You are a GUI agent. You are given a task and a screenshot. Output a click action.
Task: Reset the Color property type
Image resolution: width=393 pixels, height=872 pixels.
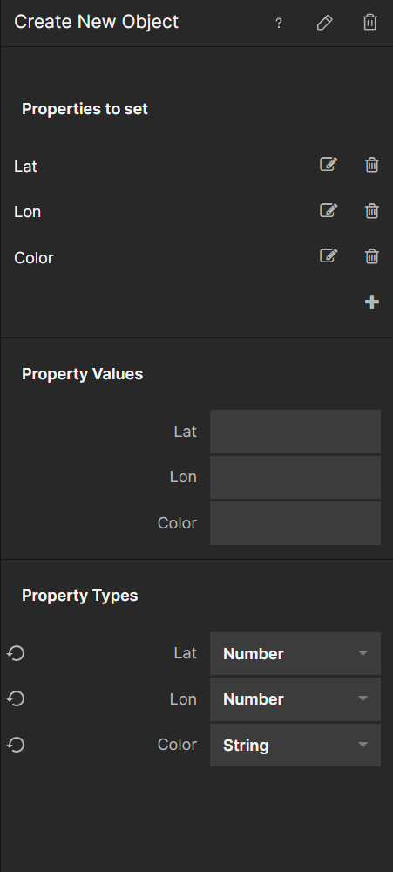(16, 744)
